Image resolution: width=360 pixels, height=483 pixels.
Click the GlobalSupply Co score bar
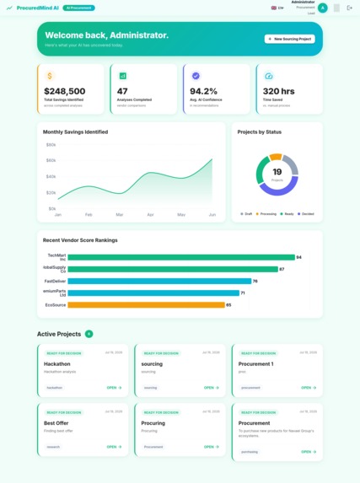point(173,269)
